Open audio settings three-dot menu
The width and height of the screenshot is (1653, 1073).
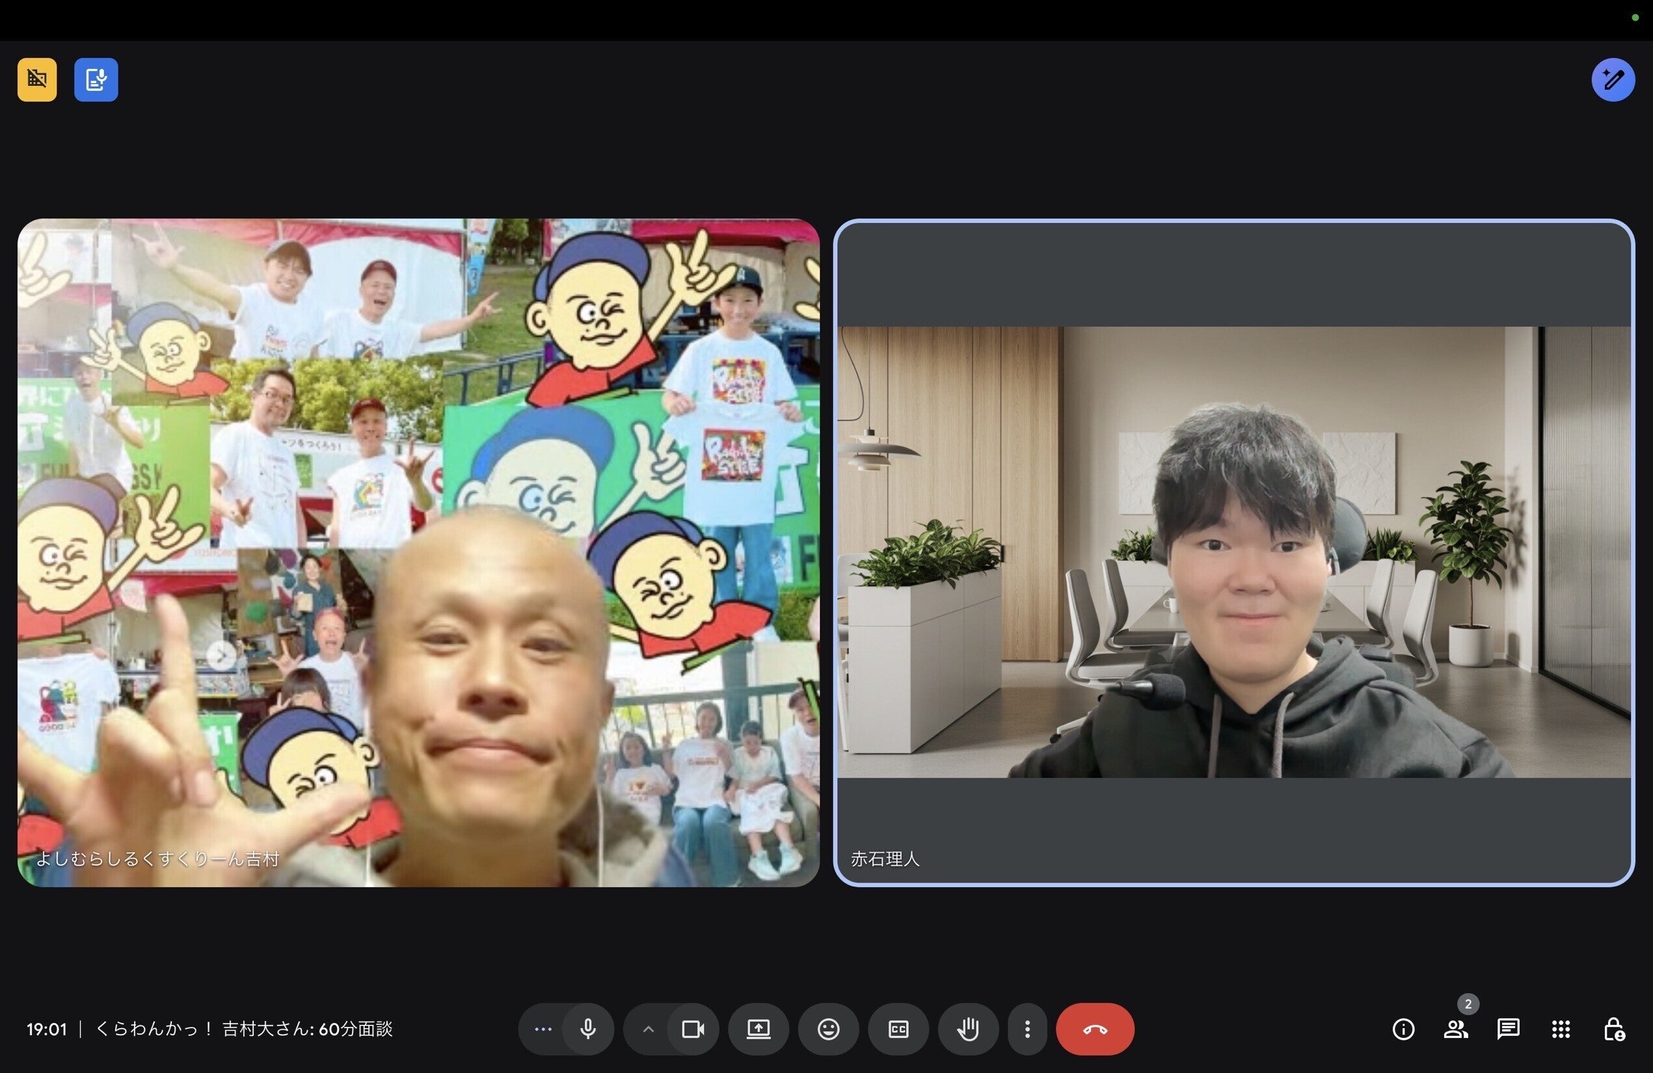click(543, 1029)
